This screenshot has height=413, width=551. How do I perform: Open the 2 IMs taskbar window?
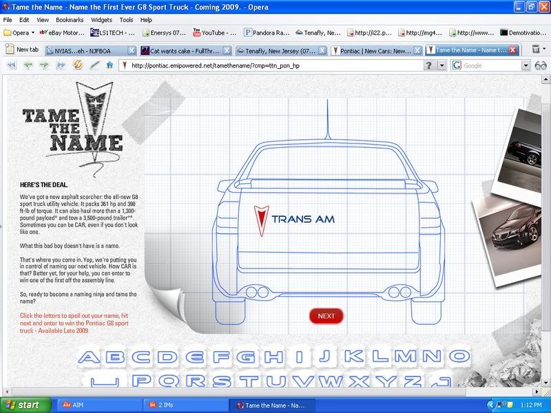(x=185, y=405)
